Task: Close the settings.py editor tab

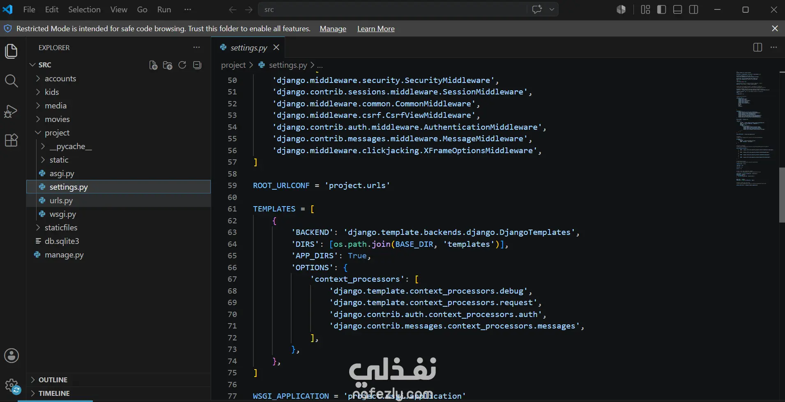Action: click(276, 47)
